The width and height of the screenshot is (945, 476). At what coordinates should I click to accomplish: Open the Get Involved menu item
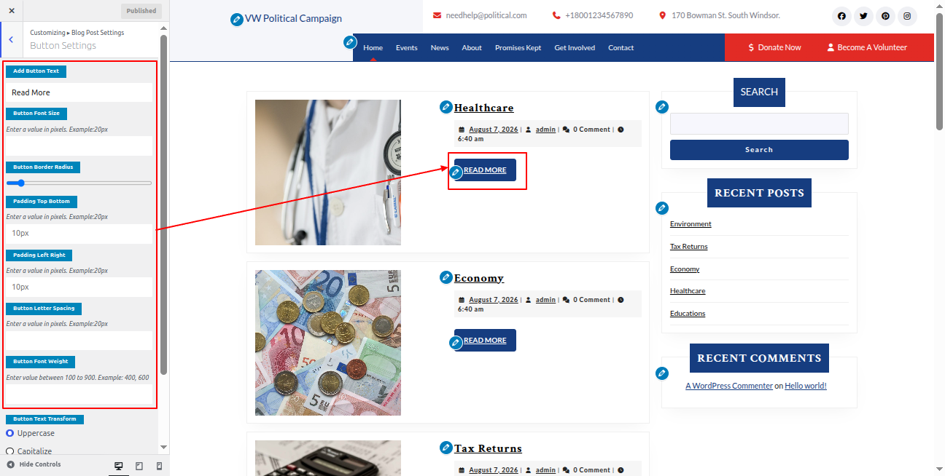575,48
